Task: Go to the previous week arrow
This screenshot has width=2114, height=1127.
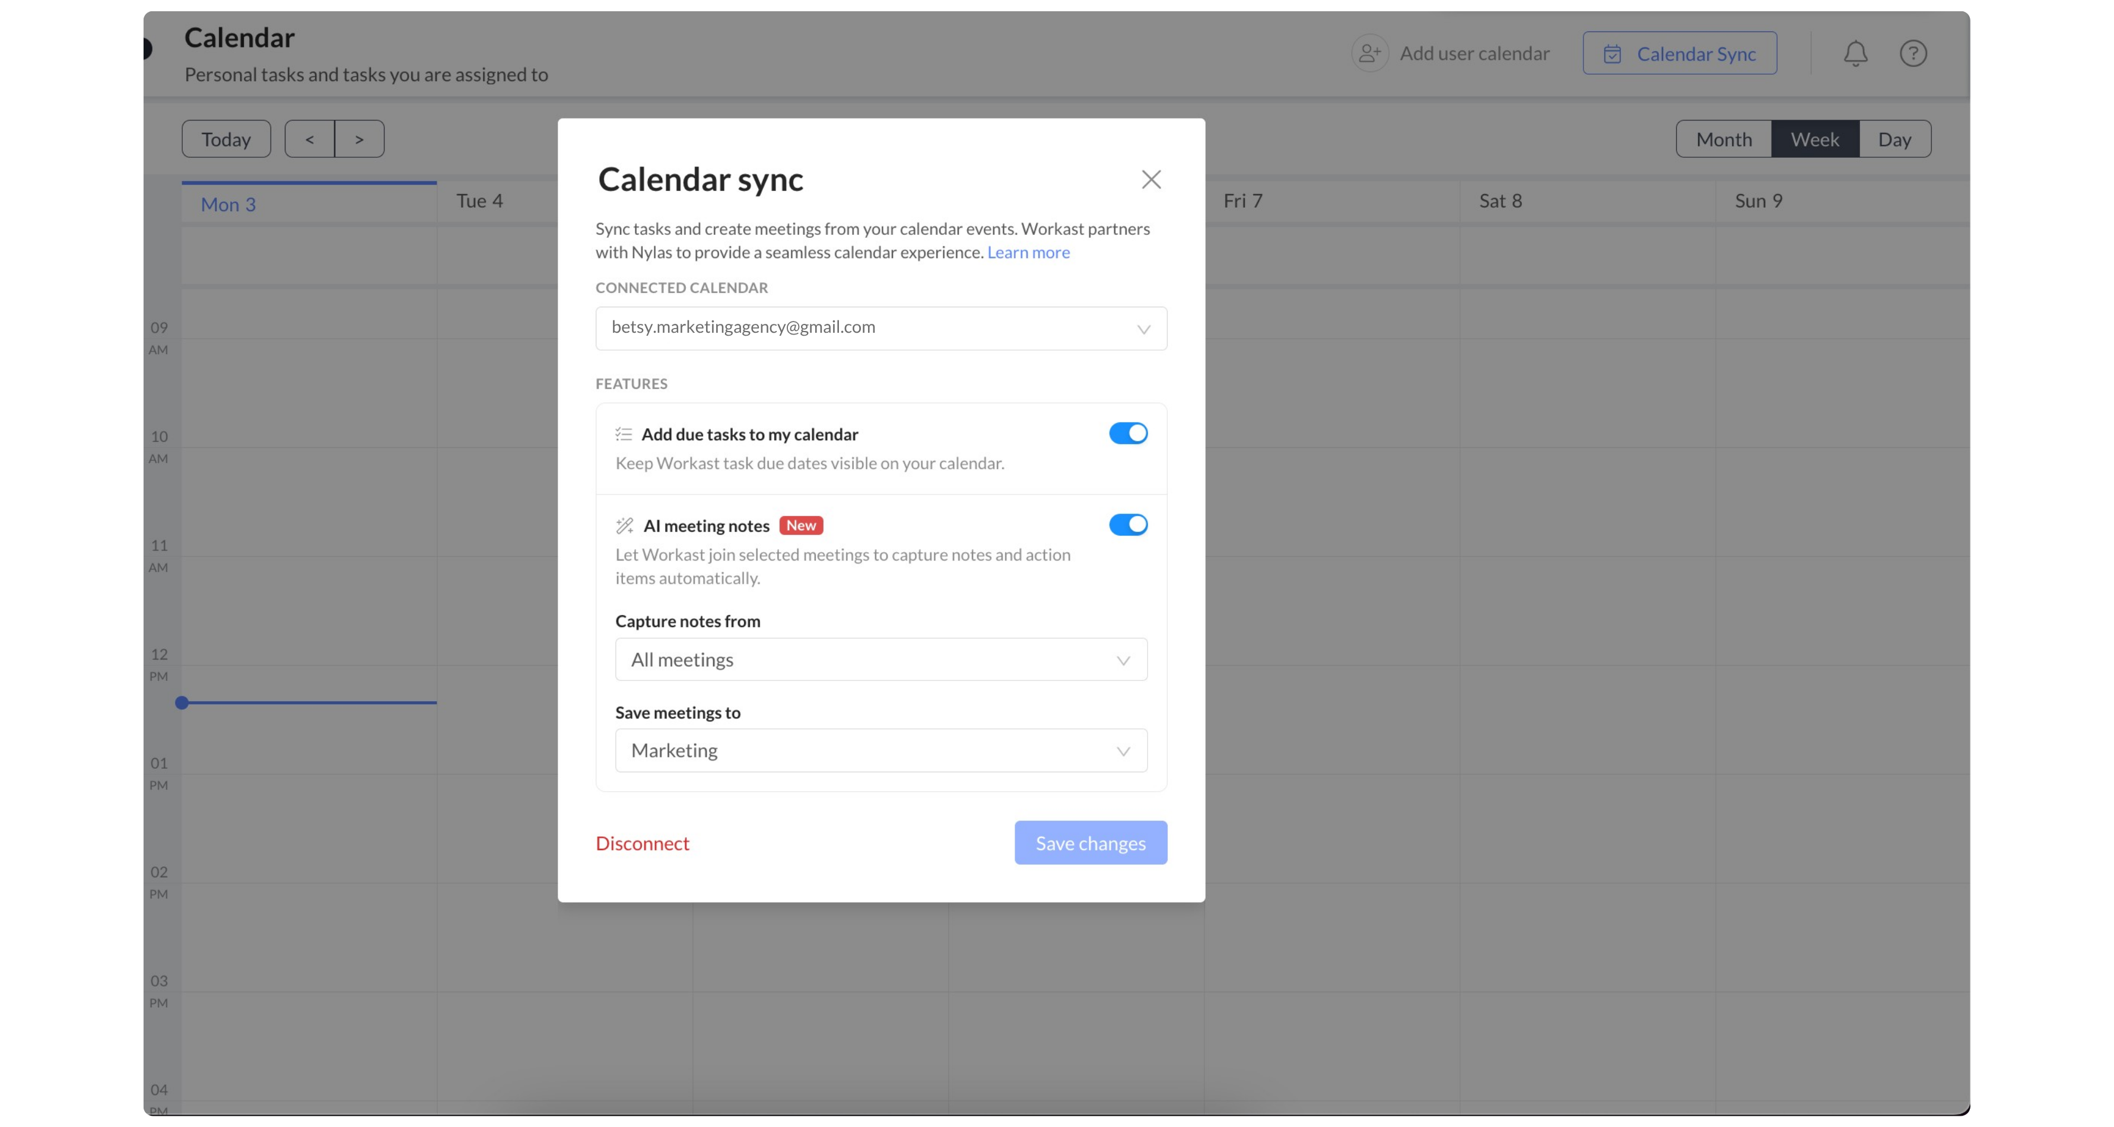Action: point(309,139)
